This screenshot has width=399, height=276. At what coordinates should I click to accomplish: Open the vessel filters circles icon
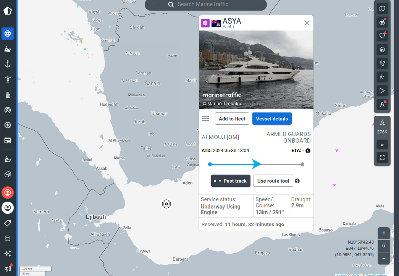[x=382, y=22]
